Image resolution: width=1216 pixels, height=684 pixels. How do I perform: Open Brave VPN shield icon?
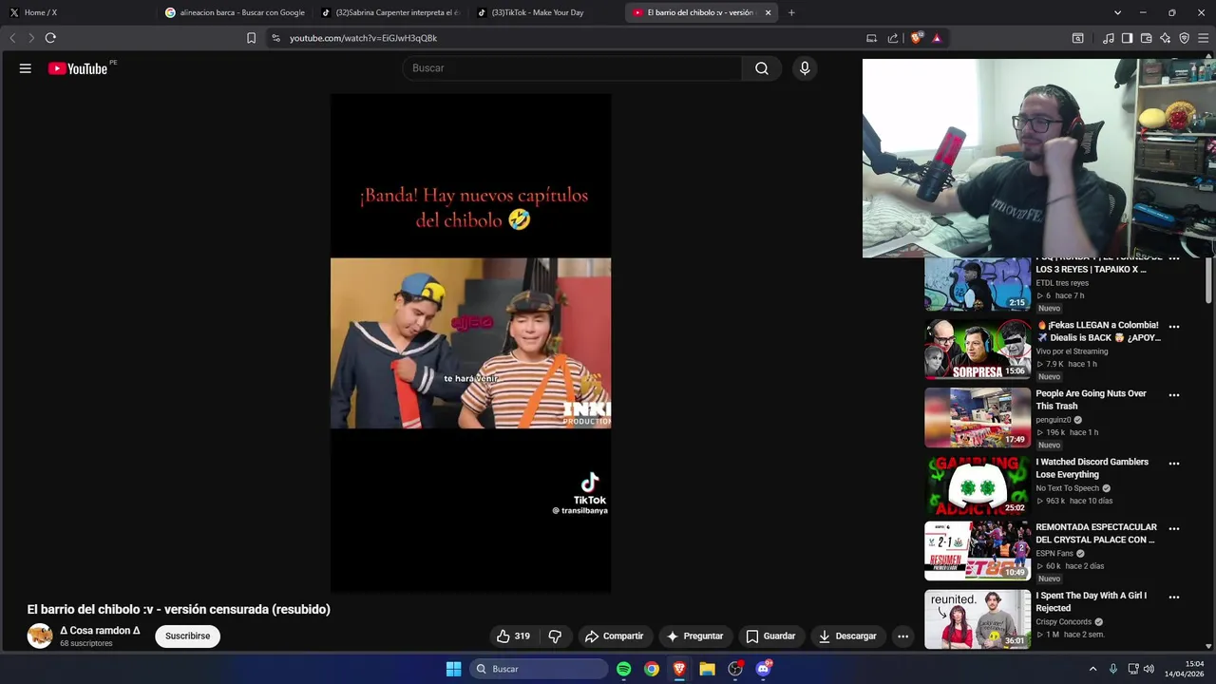tap(1185, 38)
